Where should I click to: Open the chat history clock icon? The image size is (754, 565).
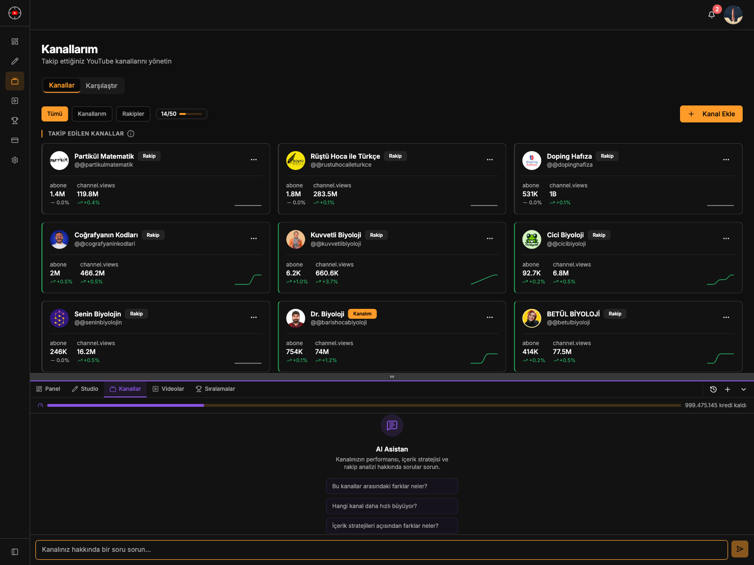point(713,389)
